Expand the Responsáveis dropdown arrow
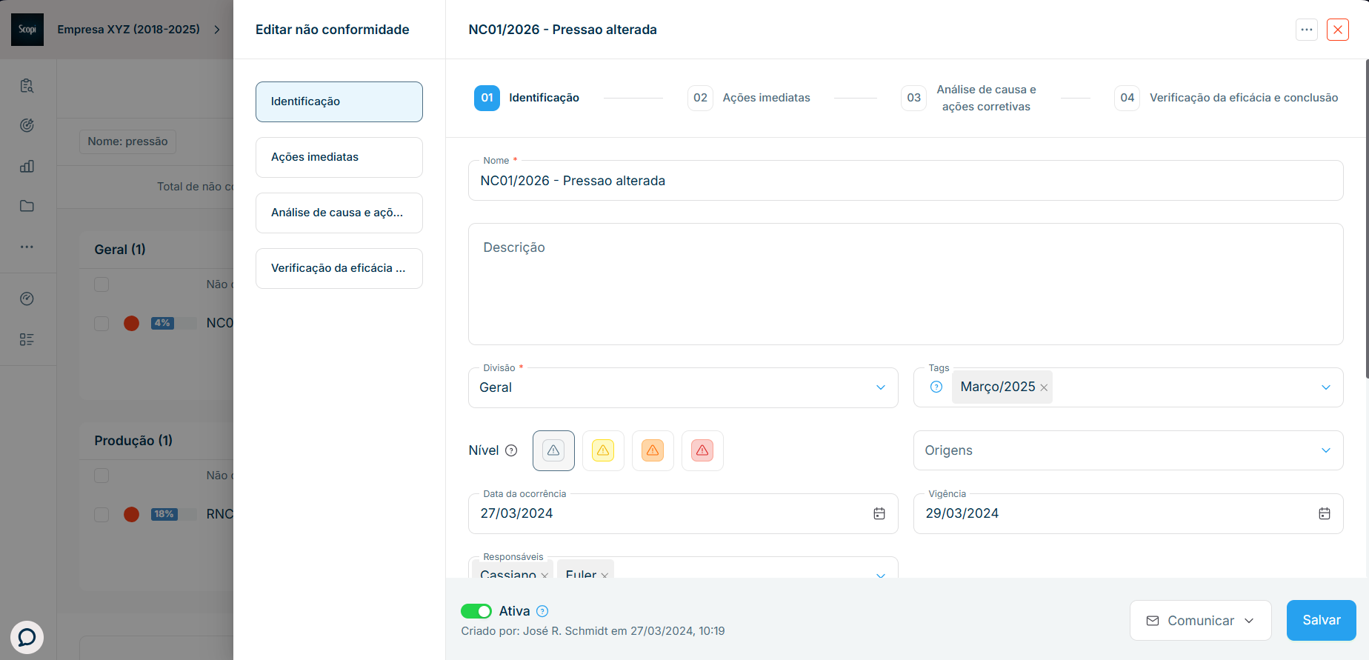This screenshot has width=1369, height=660. pyautogui.click(x=881, y=575)
